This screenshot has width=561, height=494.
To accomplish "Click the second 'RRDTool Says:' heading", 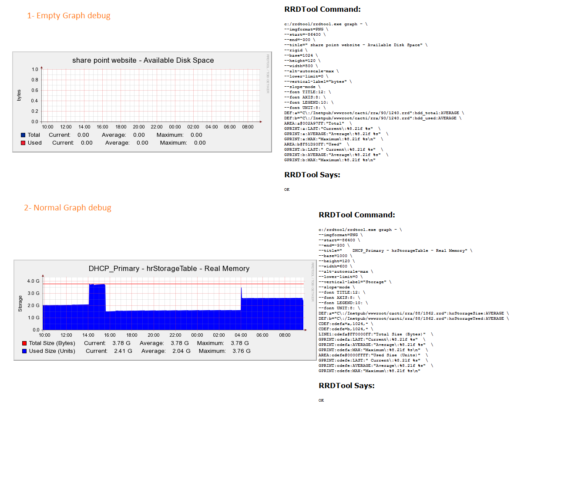I will coord(346,386).
